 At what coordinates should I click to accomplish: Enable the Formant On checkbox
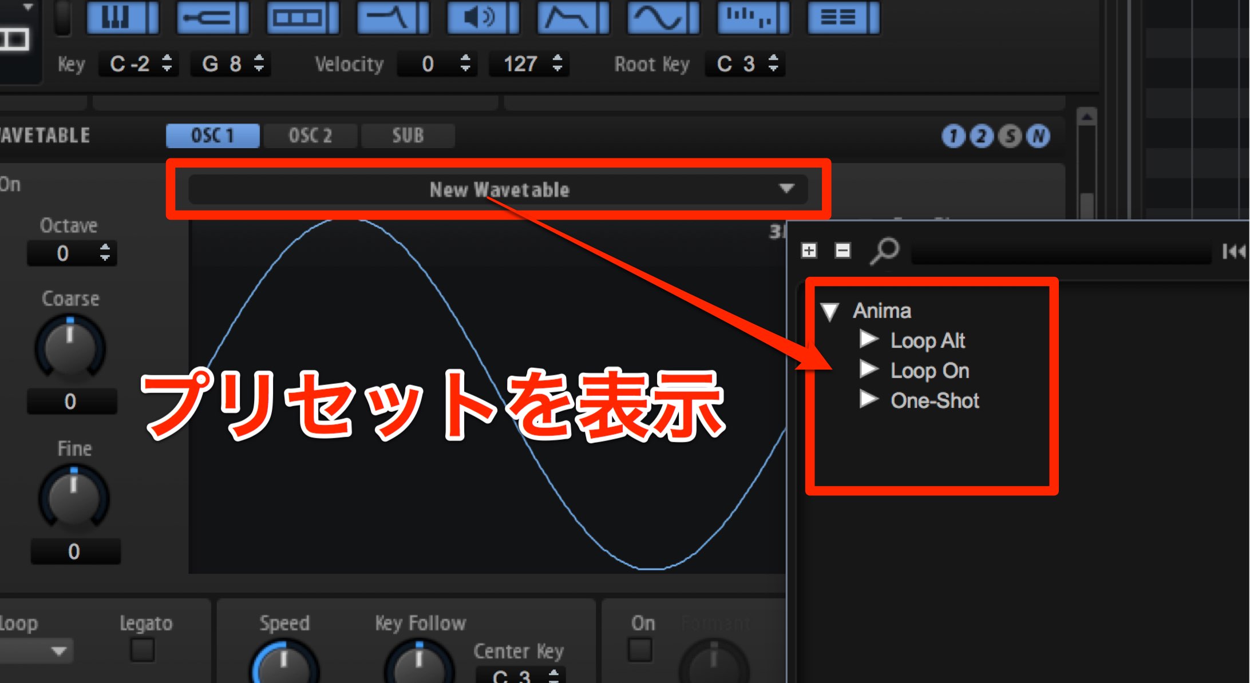[x=640, y=650]
